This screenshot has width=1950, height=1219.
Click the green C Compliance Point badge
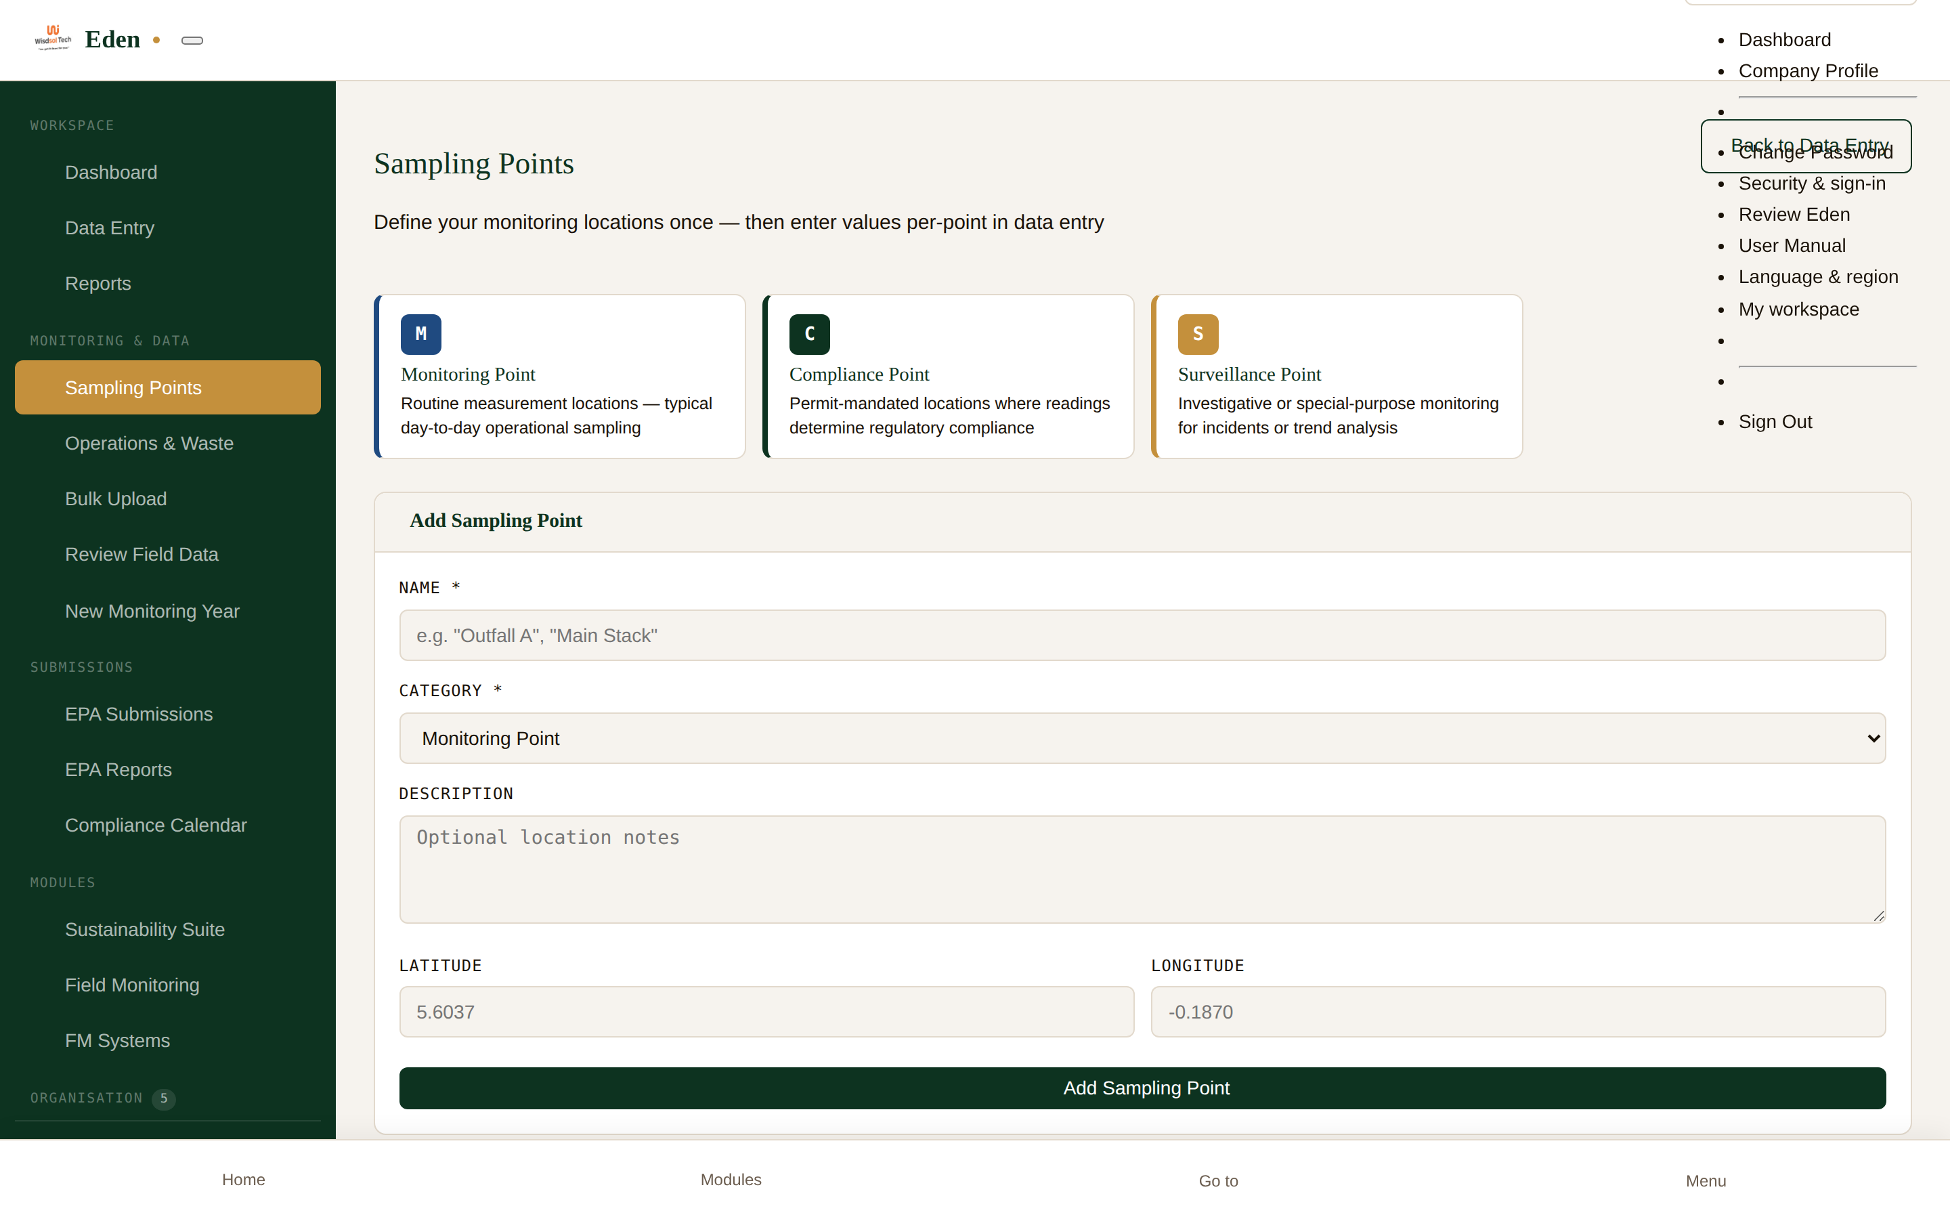tap(809, 334)
